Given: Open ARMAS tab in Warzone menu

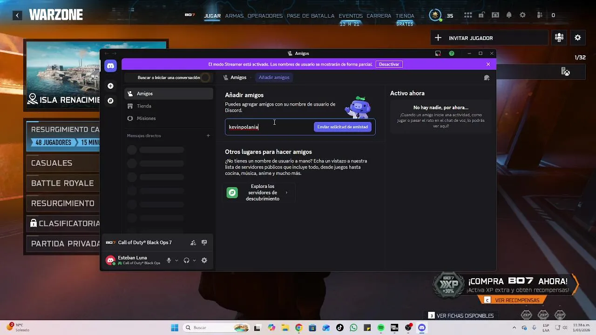Looking at the screenshot, I should [234, 16].
